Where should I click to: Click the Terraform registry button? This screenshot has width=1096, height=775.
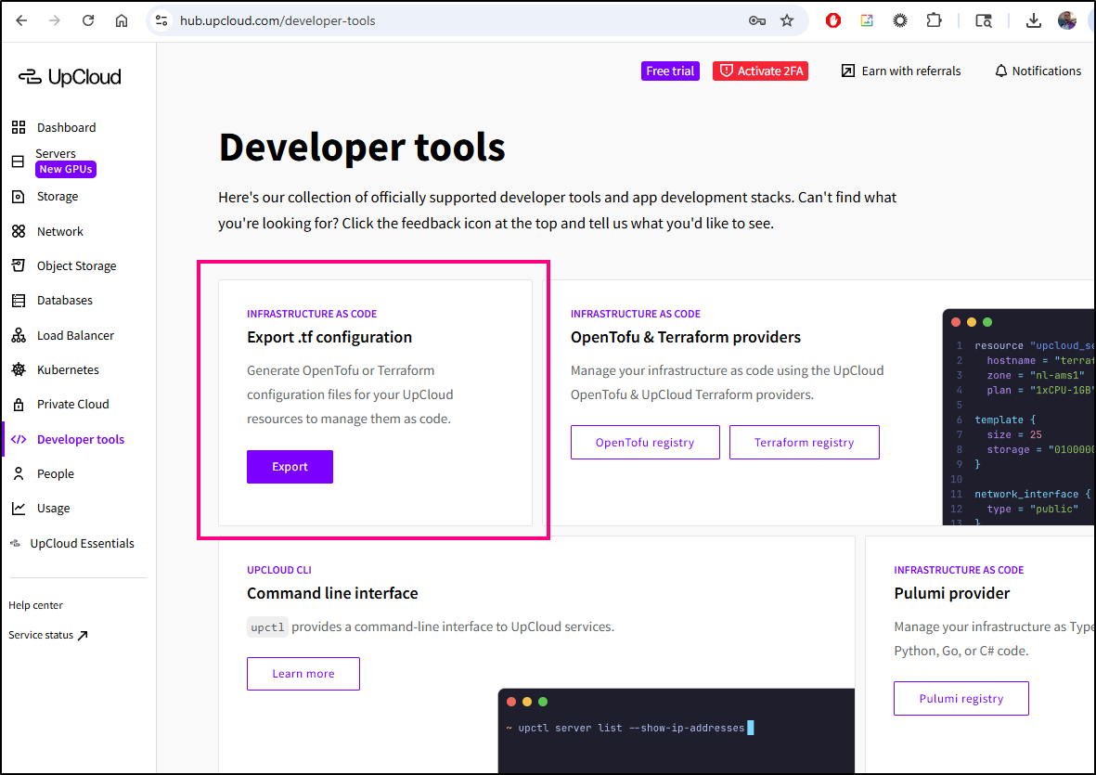pos(804,443)
